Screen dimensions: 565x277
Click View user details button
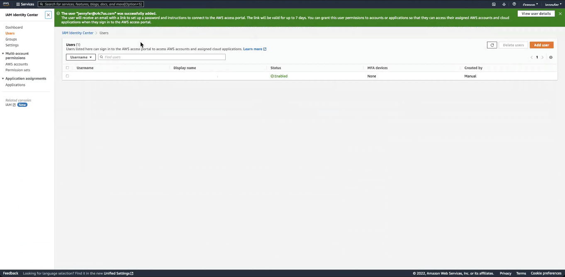[x=536, y=14]
